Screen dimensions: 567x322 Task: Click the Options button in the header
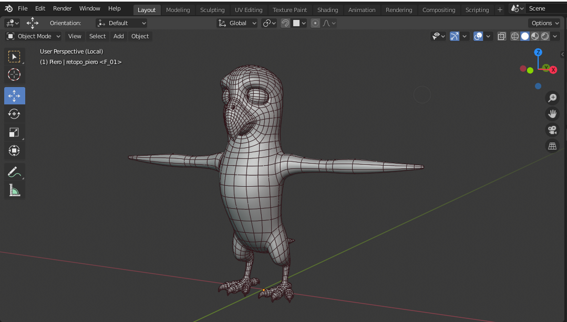544,23
